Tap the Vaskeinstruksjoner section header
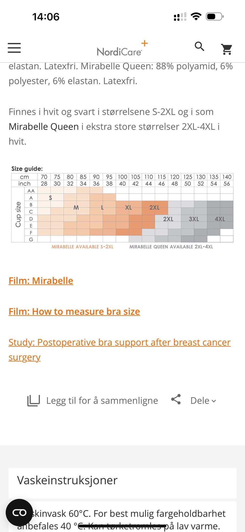This screenshot has height=532, width=245. click(x=67, y=480)
